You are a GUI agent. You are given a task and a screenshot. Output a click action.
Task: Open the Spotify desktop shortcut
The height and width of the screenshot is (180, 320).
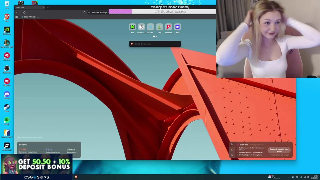point(7,121)
